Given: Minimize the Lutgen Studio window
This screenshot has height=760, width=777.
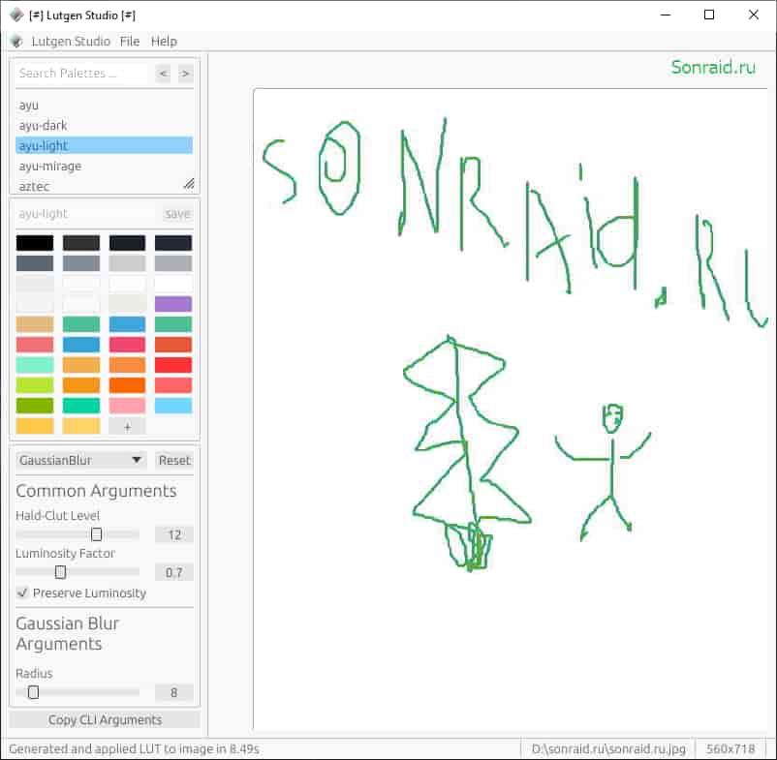Looking at the screenshot, I should pyautogui.click(x=666, y=15).
